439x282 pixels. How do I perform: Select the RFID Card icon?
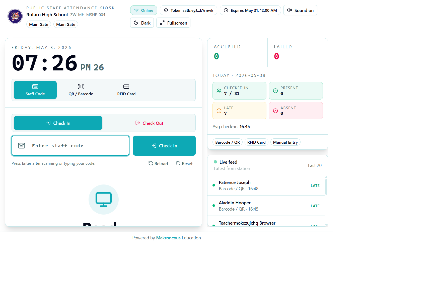tap(126, 87)
